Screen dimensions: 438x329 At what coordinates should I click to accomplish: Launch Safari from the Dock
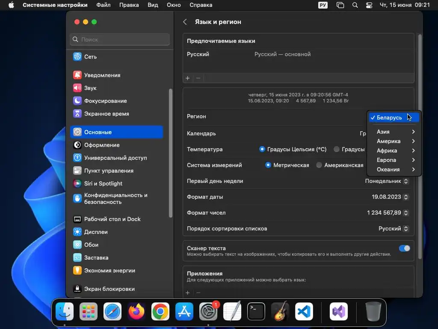click(x=112, y=311)
